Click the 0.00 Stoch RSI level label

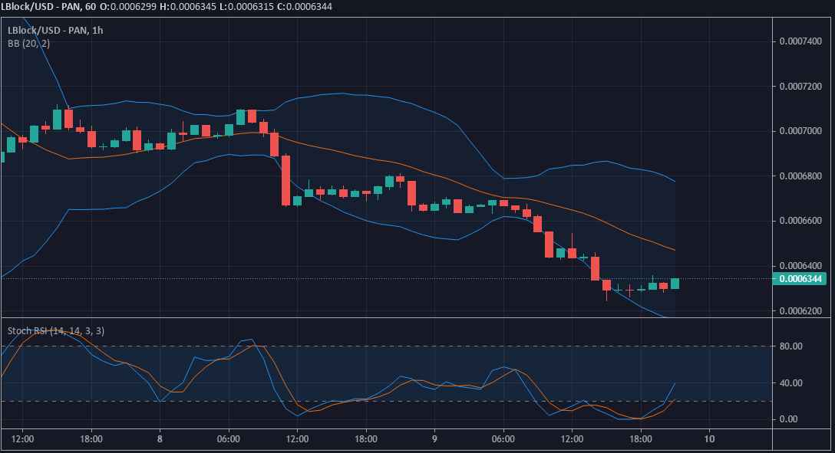coord(789,419)
